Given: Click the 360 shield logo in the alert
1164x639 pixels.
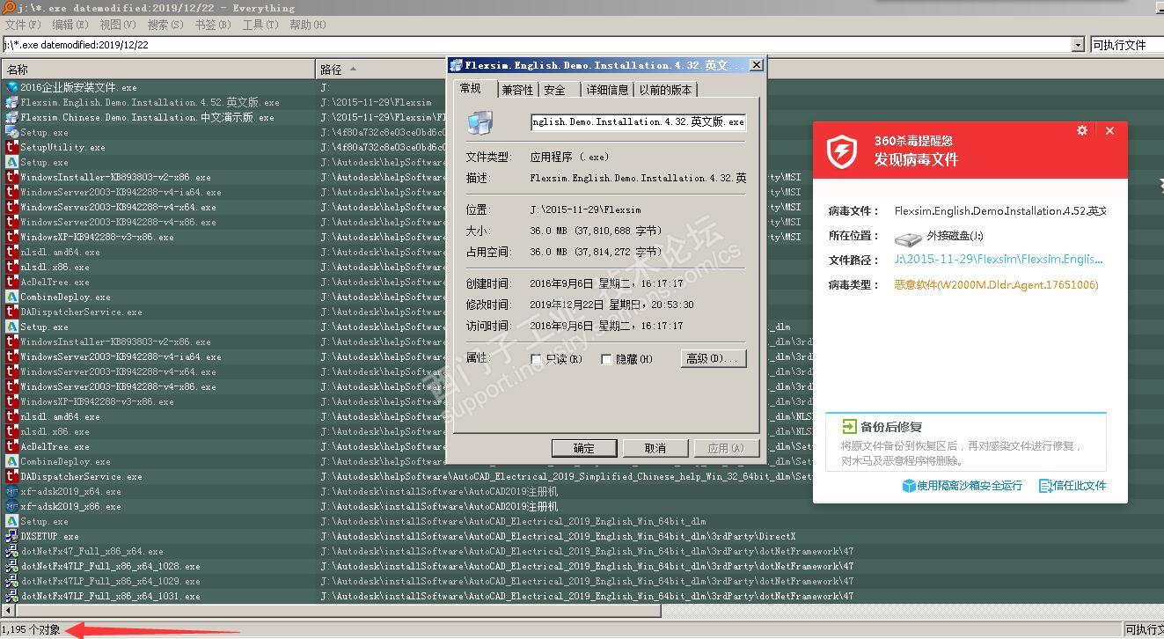Looking at the screenshot, I should tap(842, 151).
